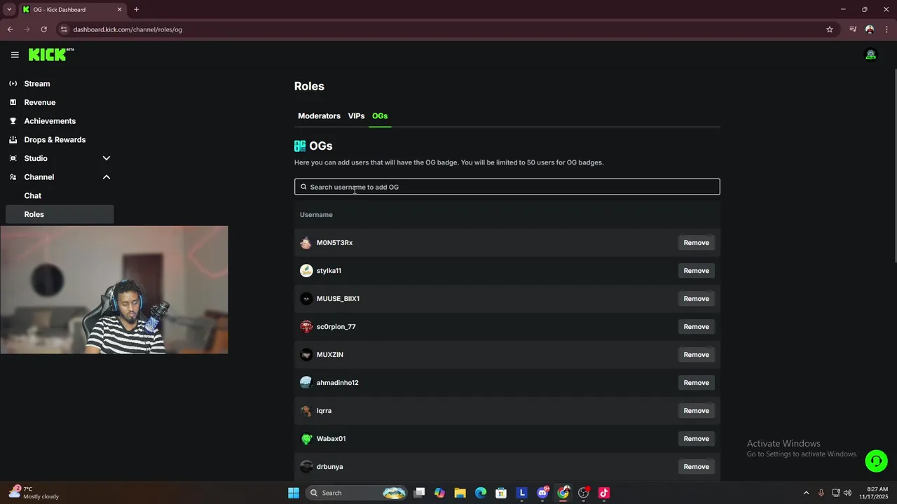897x504 pixels.
Task: Click sc0rpion_77 avatar icon
Action: pyautogui.click(x=306, y=327)
